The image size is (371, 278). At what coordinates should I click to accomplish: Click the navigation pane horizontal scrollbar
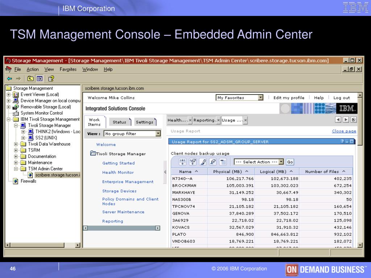(122, 228)
